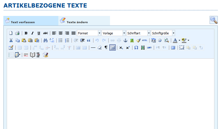Screen dimensions: 220x129
Task: Click the print icon in toolbar
Action: (17, 33)
